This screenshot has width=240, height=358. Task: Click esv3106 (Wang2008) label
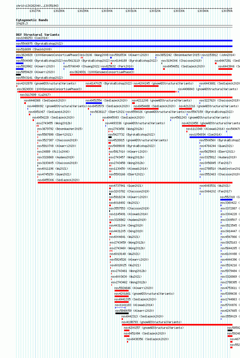95,55
